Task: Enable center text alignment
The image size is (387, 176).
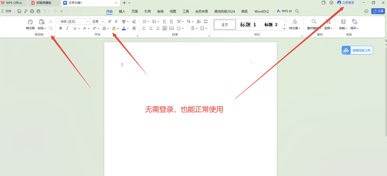Action: [151, 28]
